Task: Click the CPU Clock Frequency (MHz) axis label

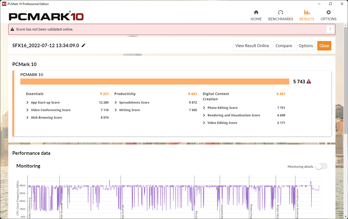Action: coord(18,198)
